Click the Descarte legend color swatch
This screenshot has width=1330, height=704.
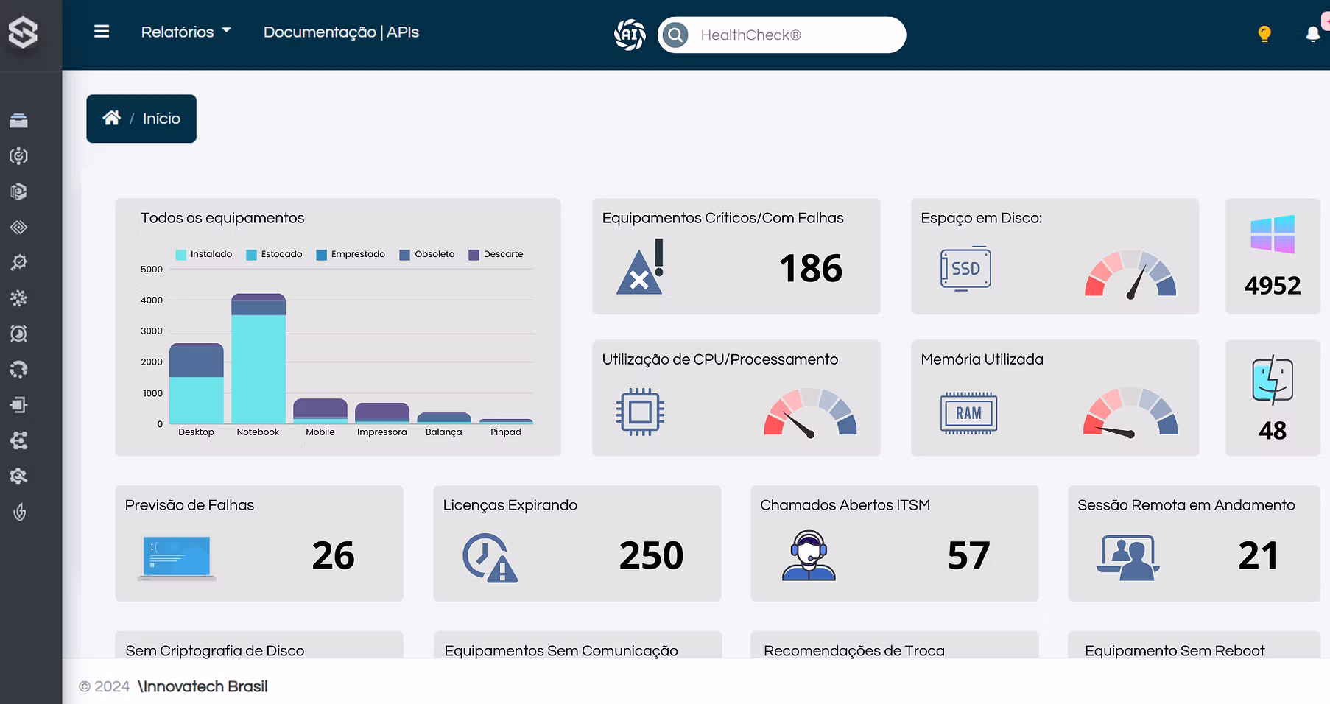click(474, 255)
